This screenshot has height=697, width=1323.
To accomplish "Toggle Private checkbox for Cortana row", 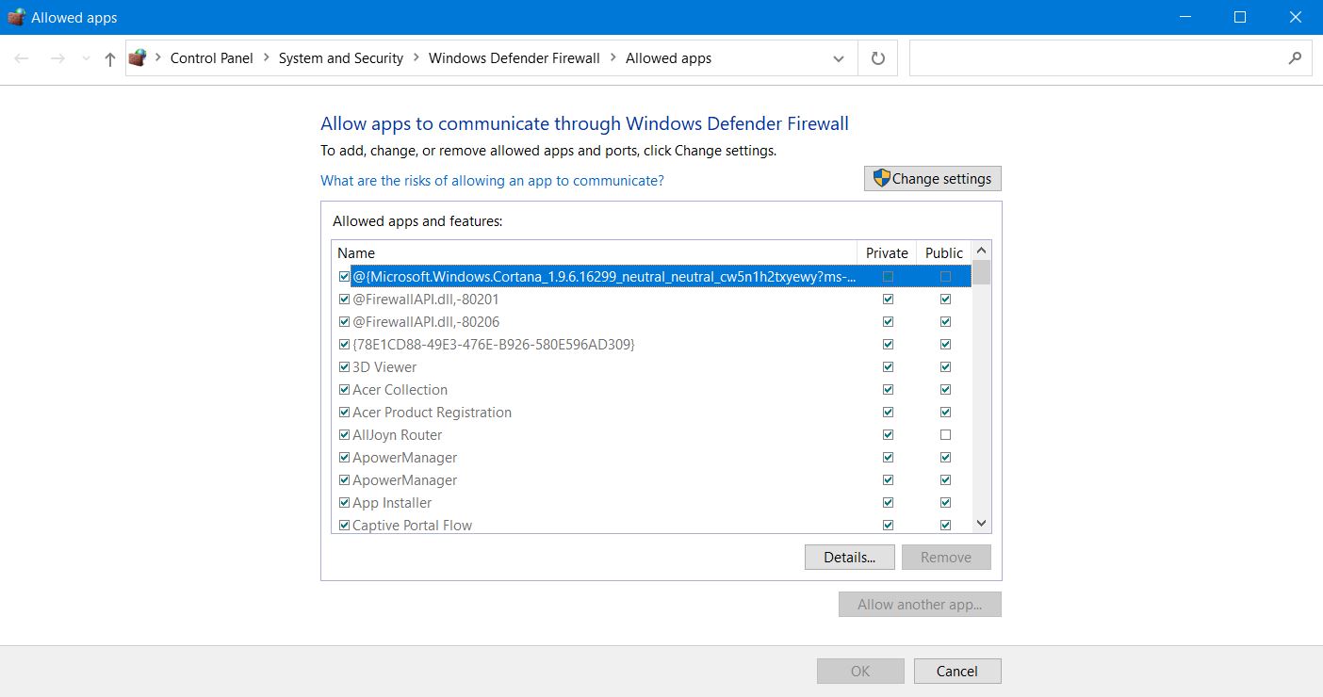I will click(888, 277).
